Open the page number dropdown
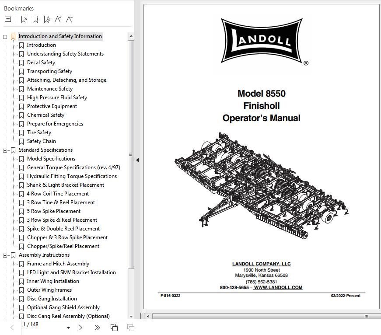This screenshot has height=335, width=381. tap(69, 328)
